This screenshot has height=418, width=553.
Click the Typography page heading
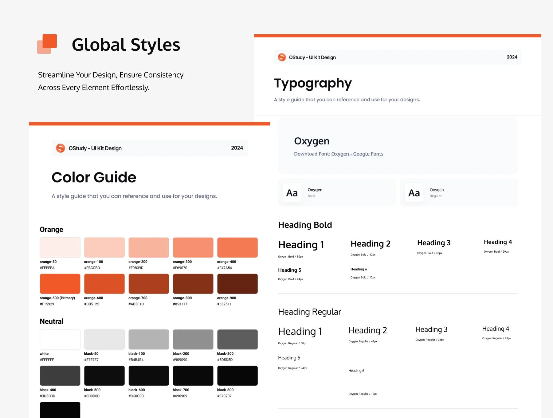[313, 84]
